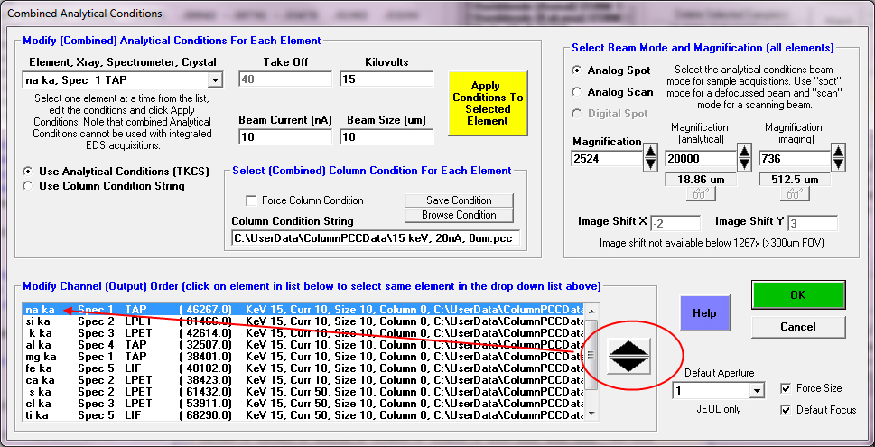Toggle Default Focus checkbox

[786, 410]
